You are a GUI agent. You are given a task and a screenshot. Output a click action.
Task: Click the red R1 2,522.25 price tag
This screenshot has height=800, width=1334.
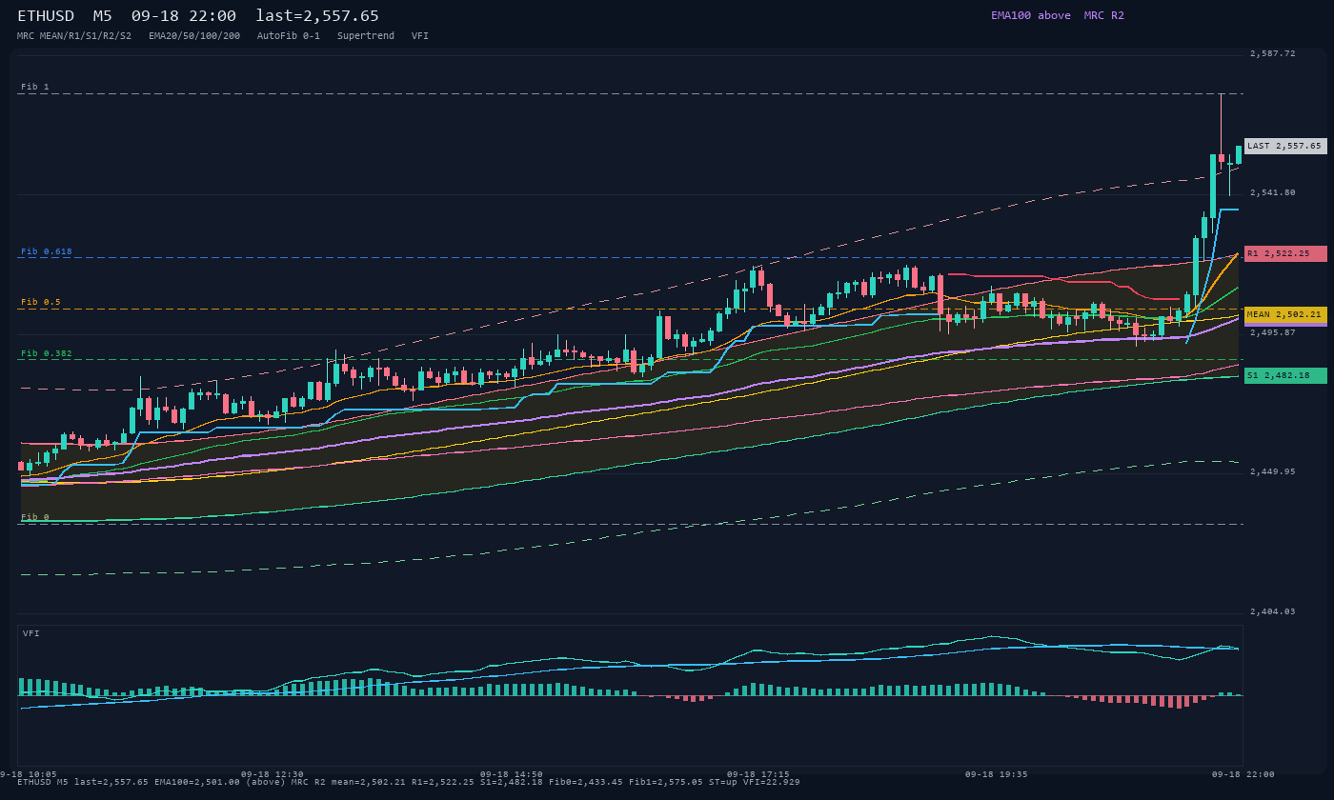pyautogui.click(x=1285, y=253)
